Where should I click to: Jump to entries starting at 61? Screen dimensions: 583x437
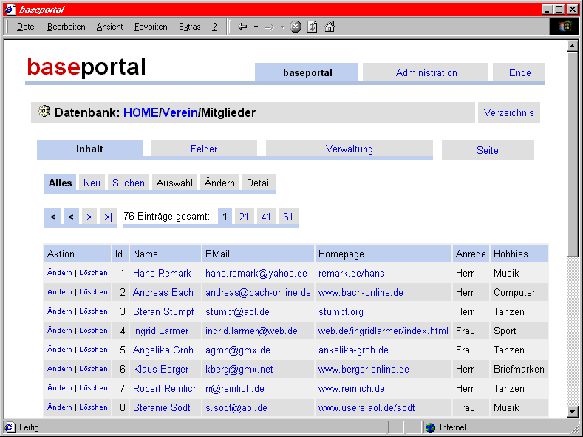click(288, 217)
